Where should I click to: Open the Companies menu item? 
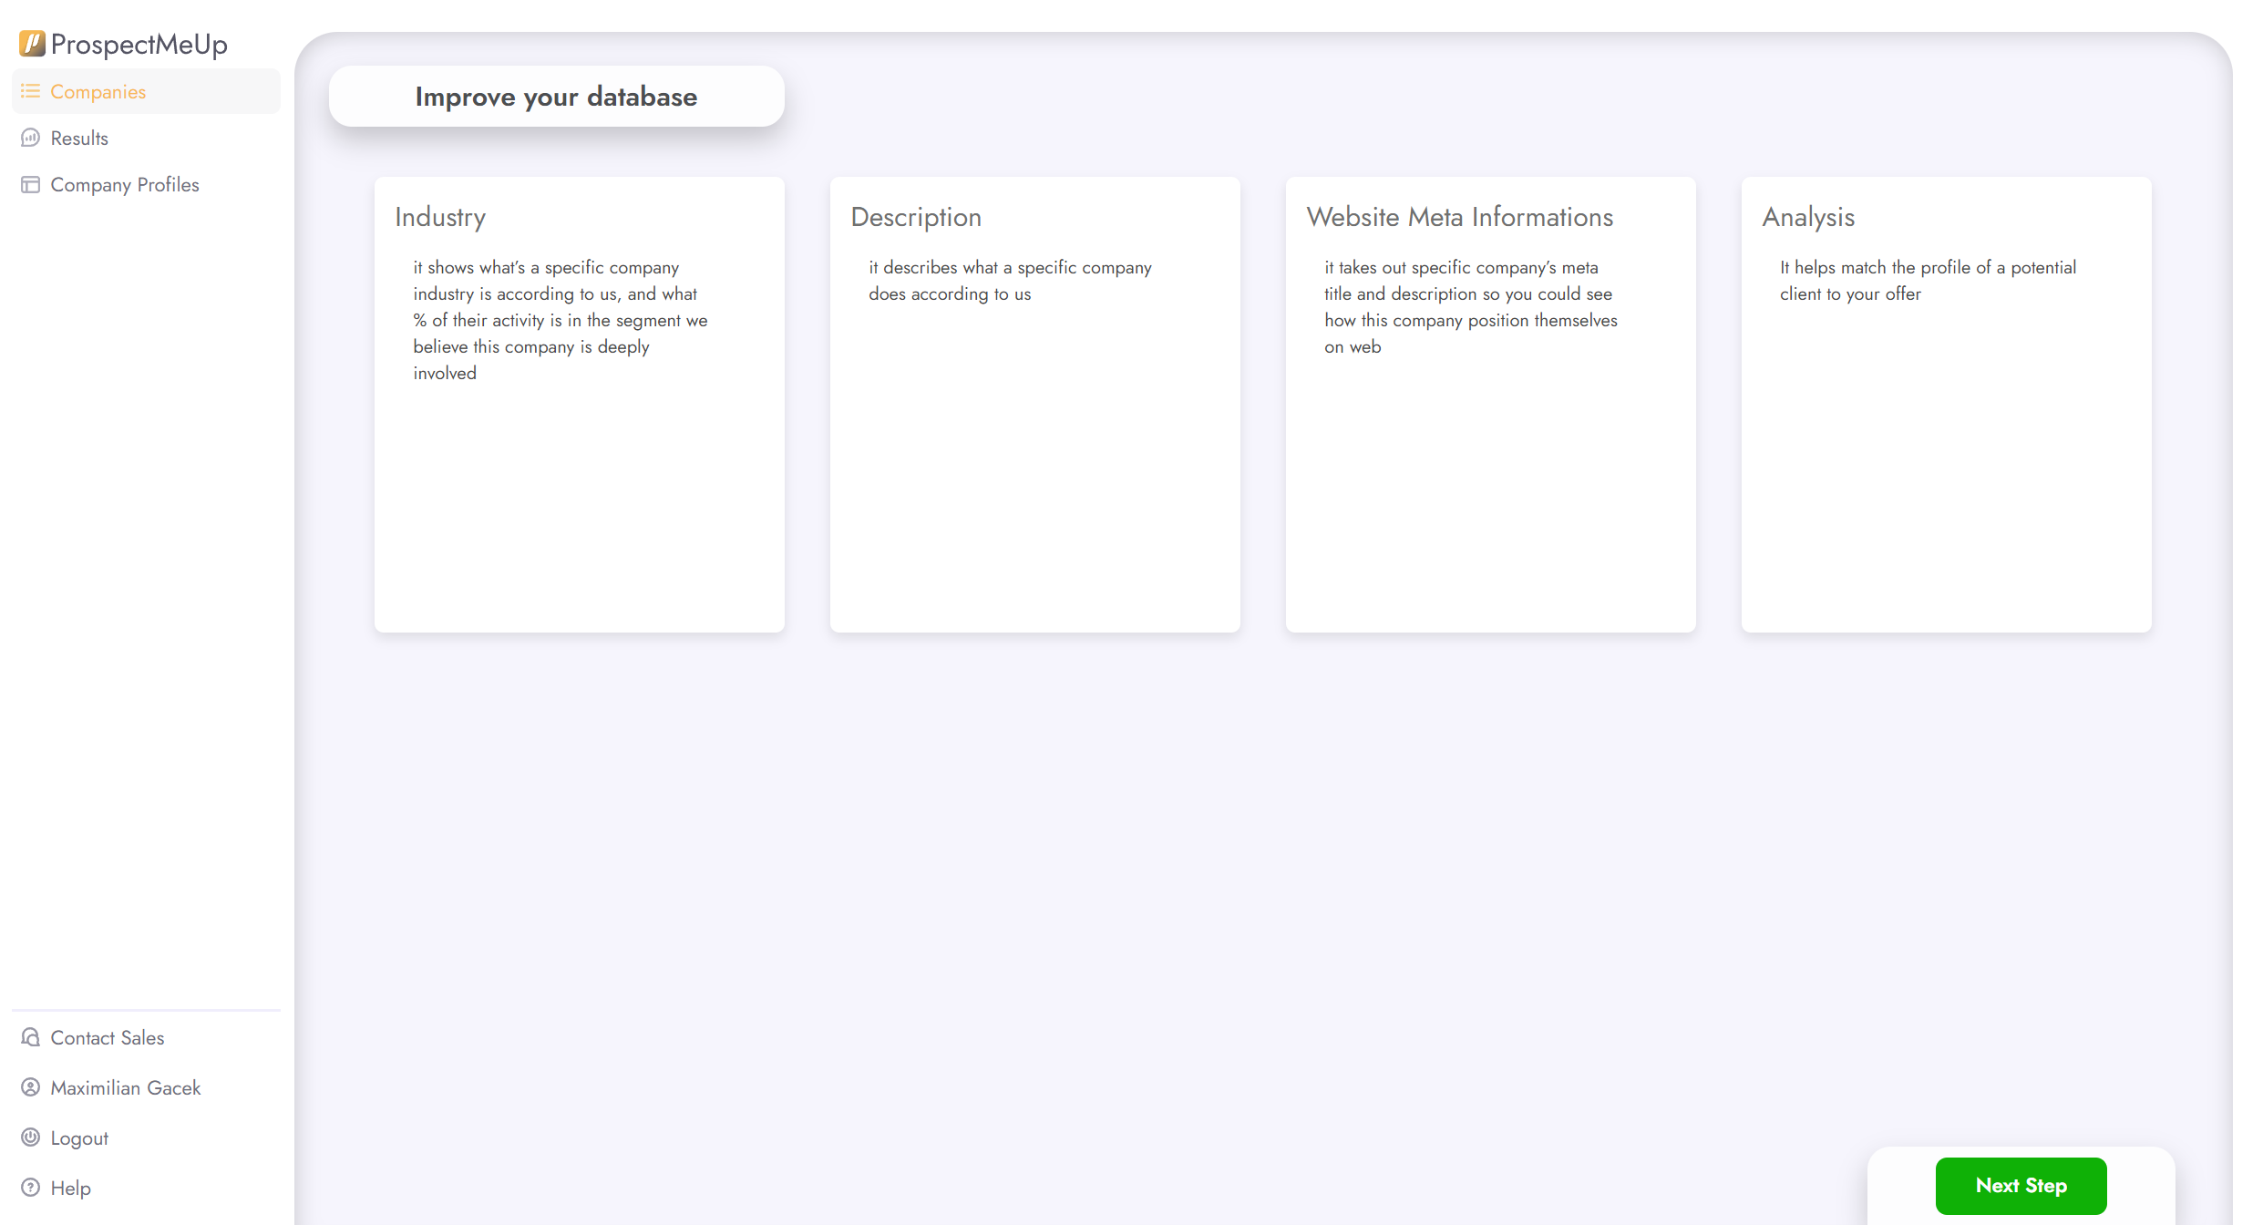[x=98, y=91]
